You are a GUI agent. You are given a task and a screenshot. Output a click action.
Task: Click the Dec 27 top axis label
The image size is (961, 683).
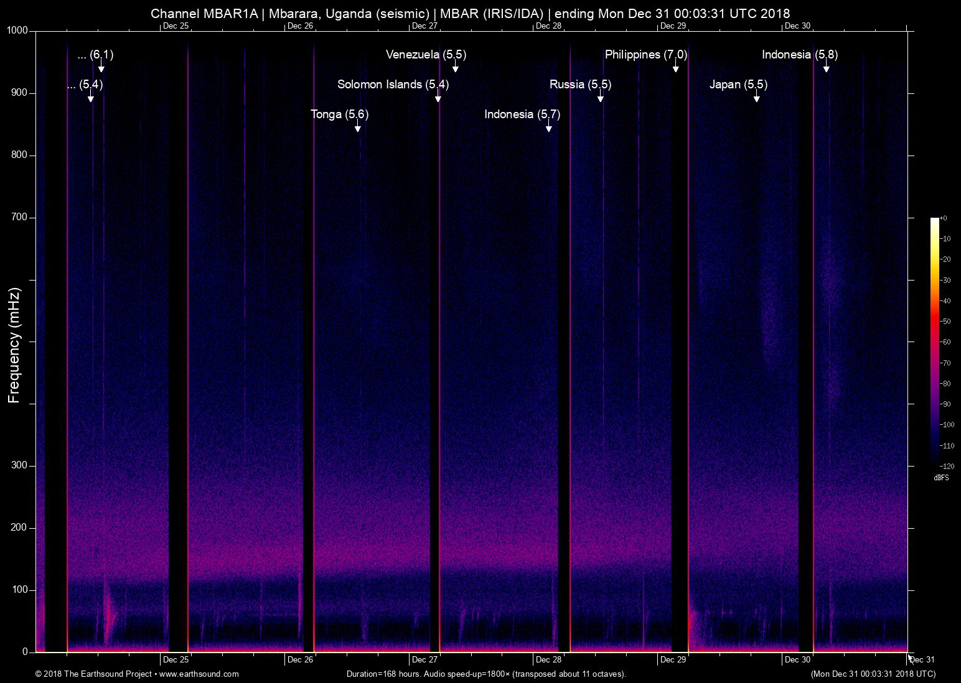(x=424, y=26)
